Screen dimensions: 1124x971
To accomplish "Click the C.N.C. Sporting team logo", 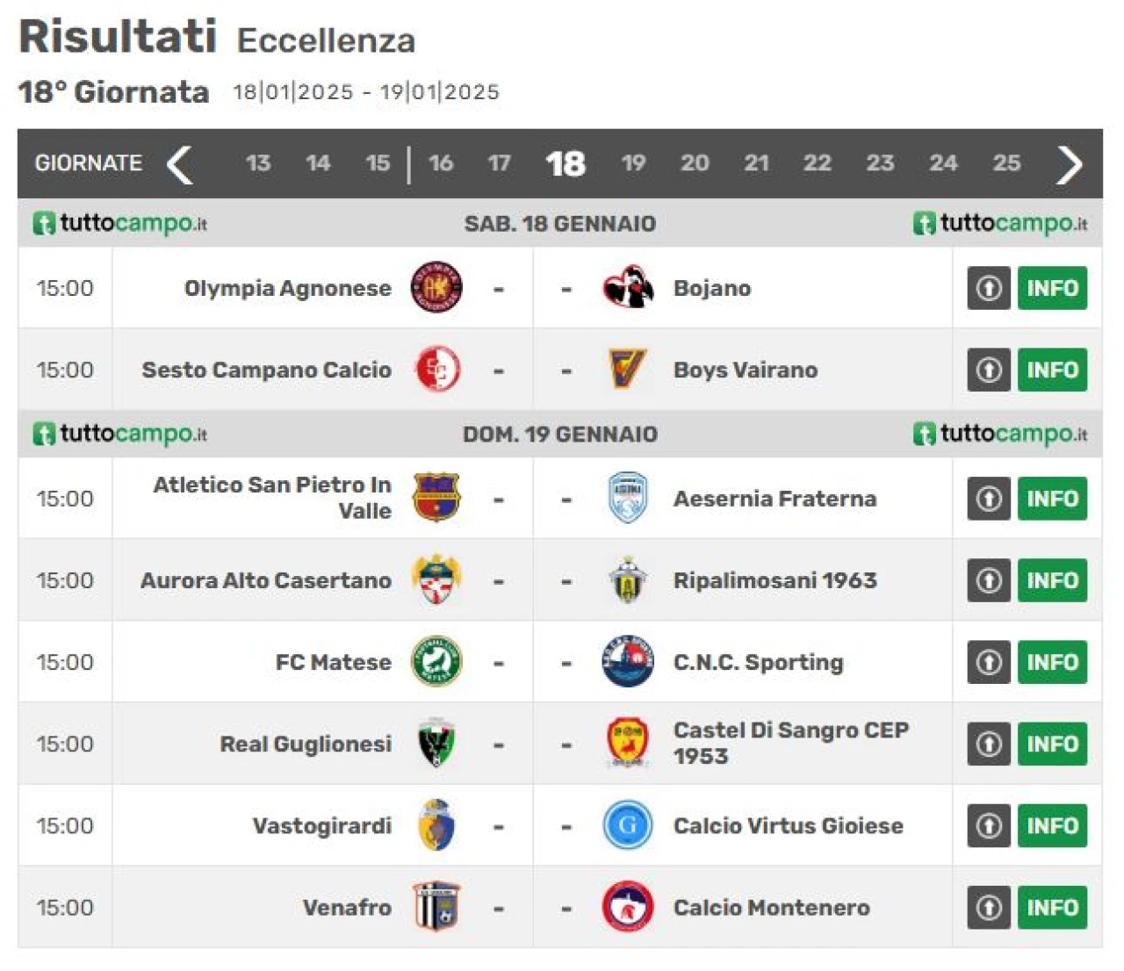I will [x=628, y=661].
